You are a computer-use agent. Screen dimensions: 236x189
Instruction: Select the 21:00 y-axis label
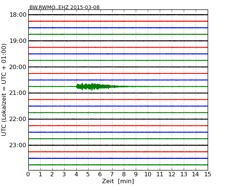click(18, 93)
